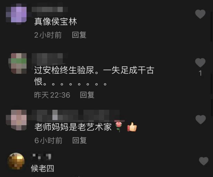Tap the thumbs-up emoji in third comment
The width and height of the screenshot is (213, 177).
(132, 127)
